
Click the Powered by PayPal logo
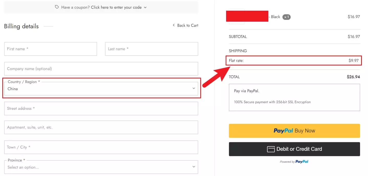[x=302, y=162]
